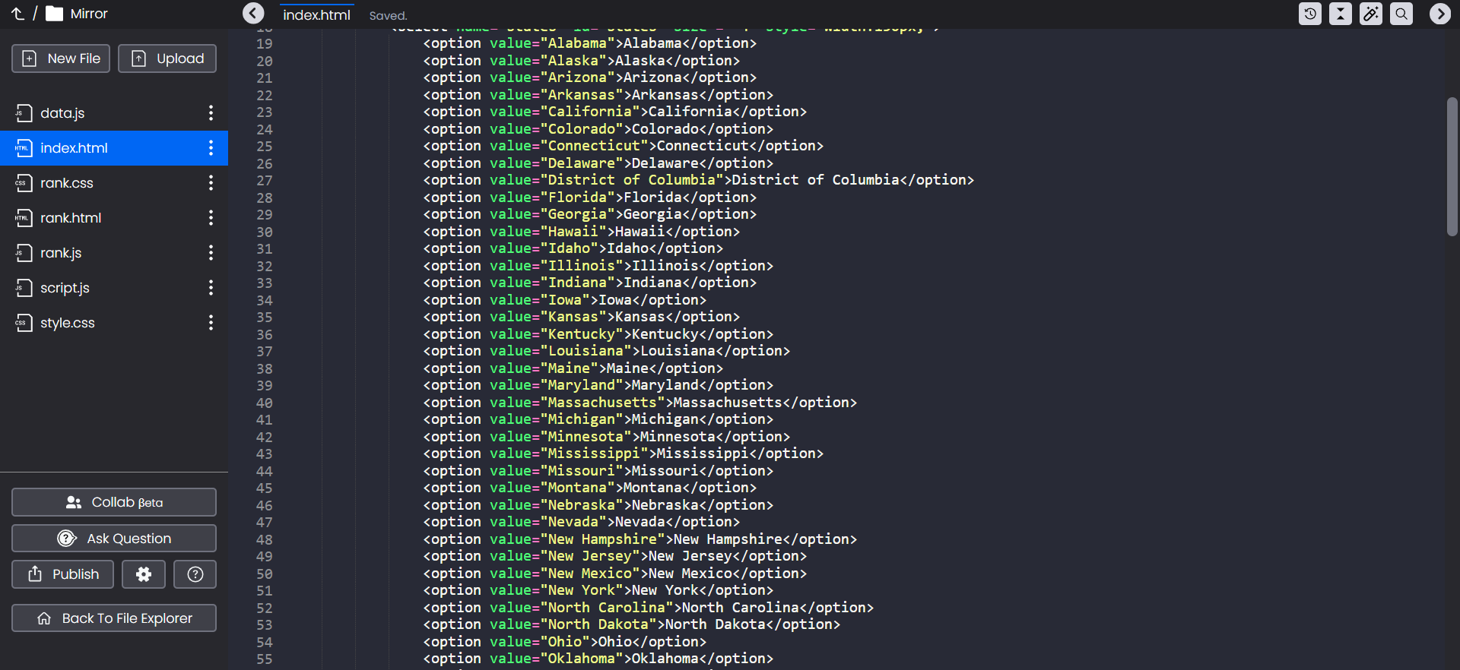This screenshot has height=670, width=1460.
Task: Place cursor on the Alabama option line
Action: pos(589,43)
